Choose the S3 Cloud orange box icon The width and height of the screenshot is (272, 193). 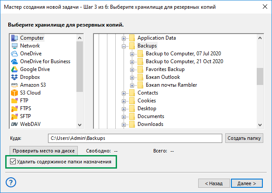click(x=14, y=93)
